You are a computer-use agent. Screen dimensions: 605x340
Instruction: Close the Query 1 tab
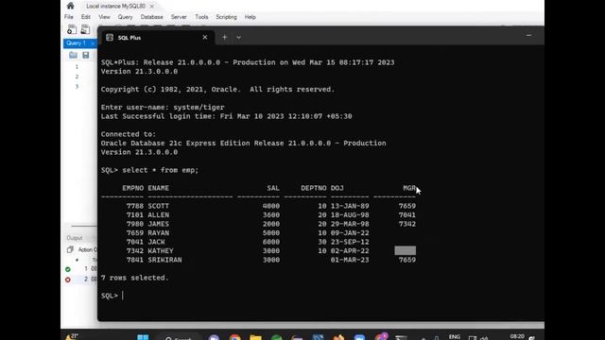pos(93,43)
